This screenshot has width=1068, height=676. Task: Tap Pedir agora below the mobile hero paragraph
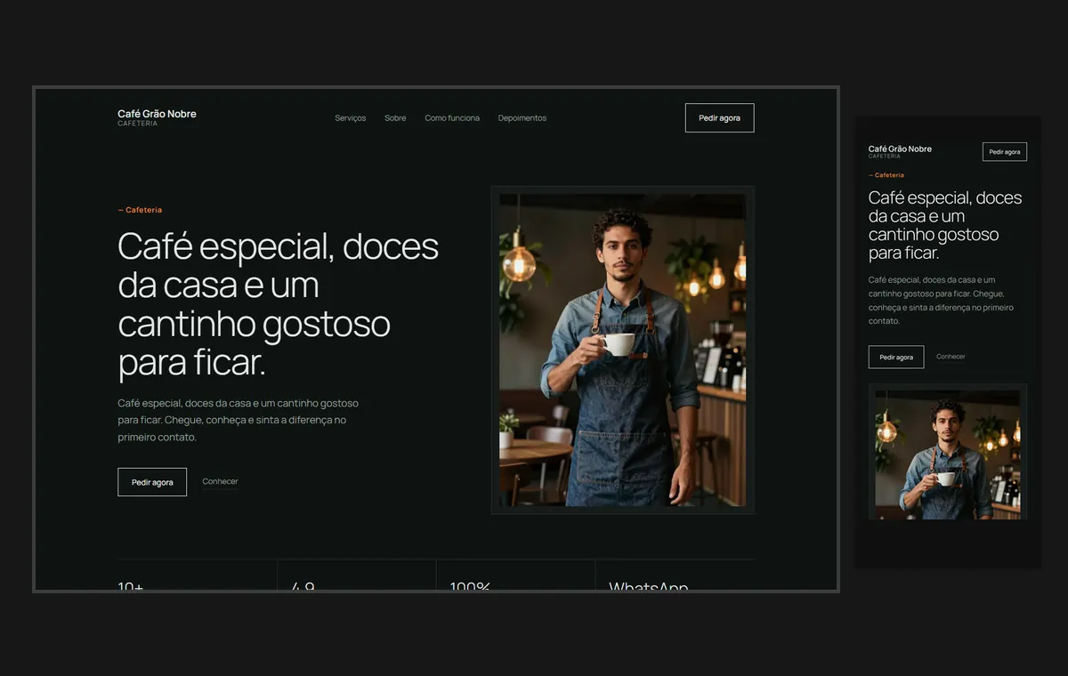896,357
